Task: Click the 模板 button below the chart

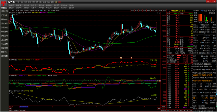Action: [159, 109]
